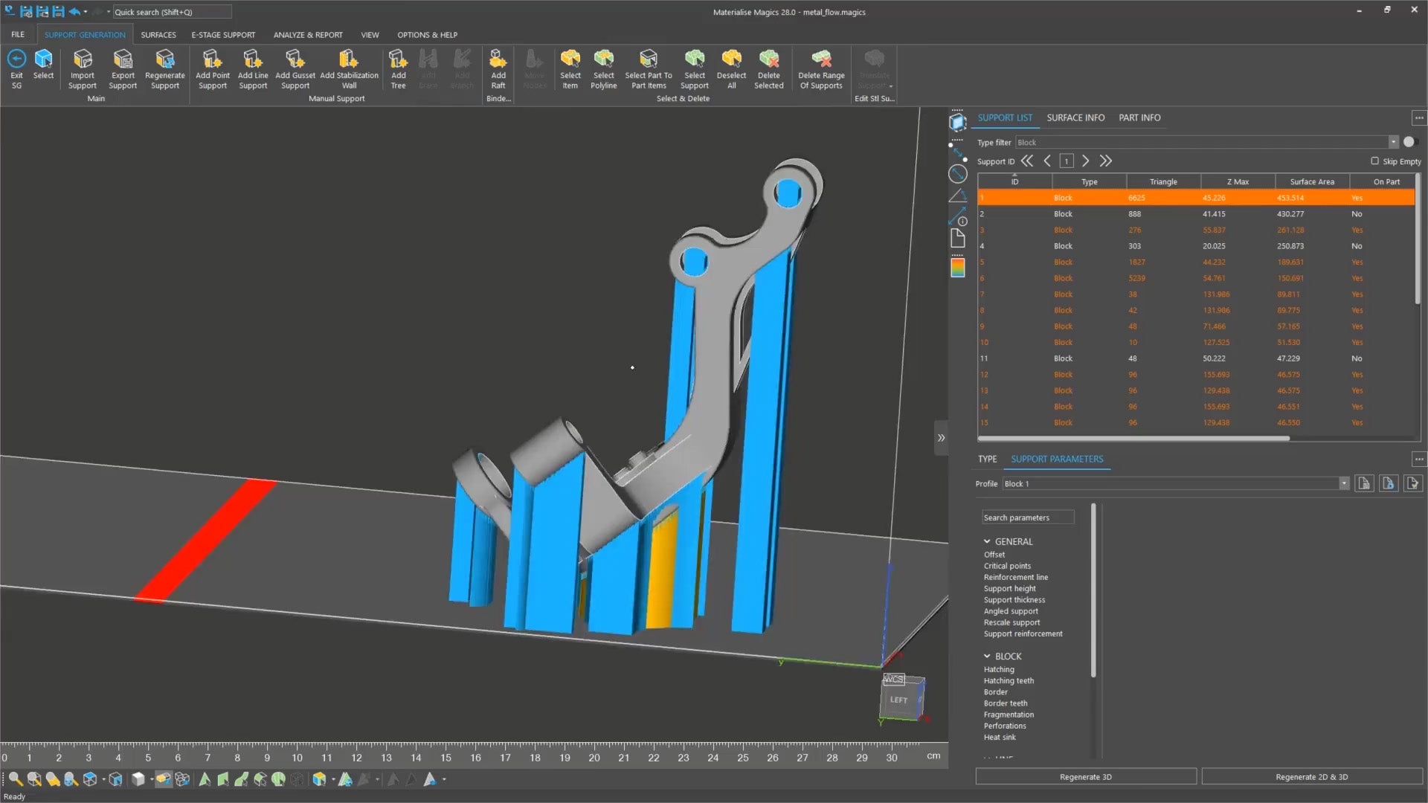
Task: Select the Add Tree support tool
Action: pyautogui.click(x=398, y=67)
